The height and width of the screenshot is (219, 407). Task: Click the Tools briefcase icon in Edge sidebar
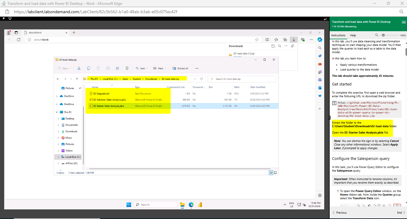[x=320, y=64]
